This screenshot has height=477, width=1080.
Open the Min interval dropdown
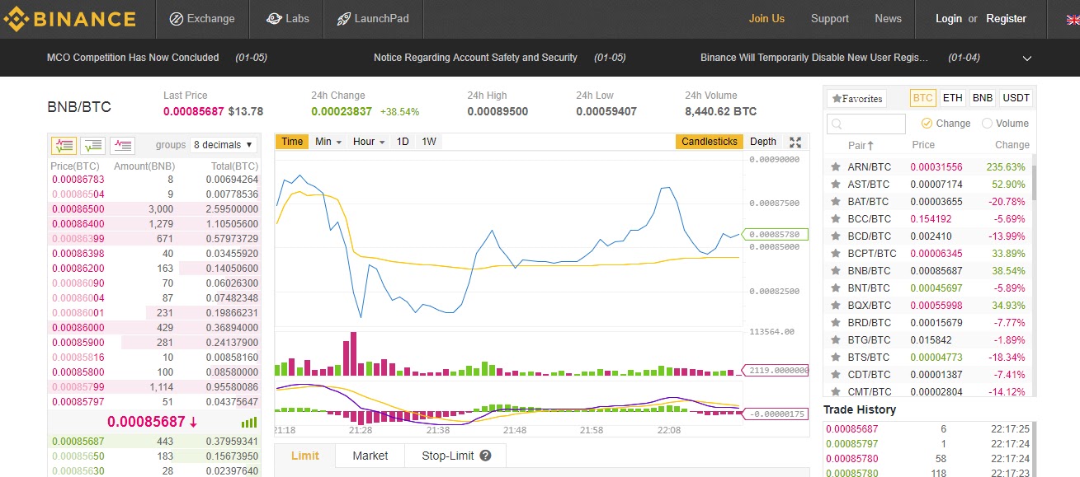pos(328,142)
